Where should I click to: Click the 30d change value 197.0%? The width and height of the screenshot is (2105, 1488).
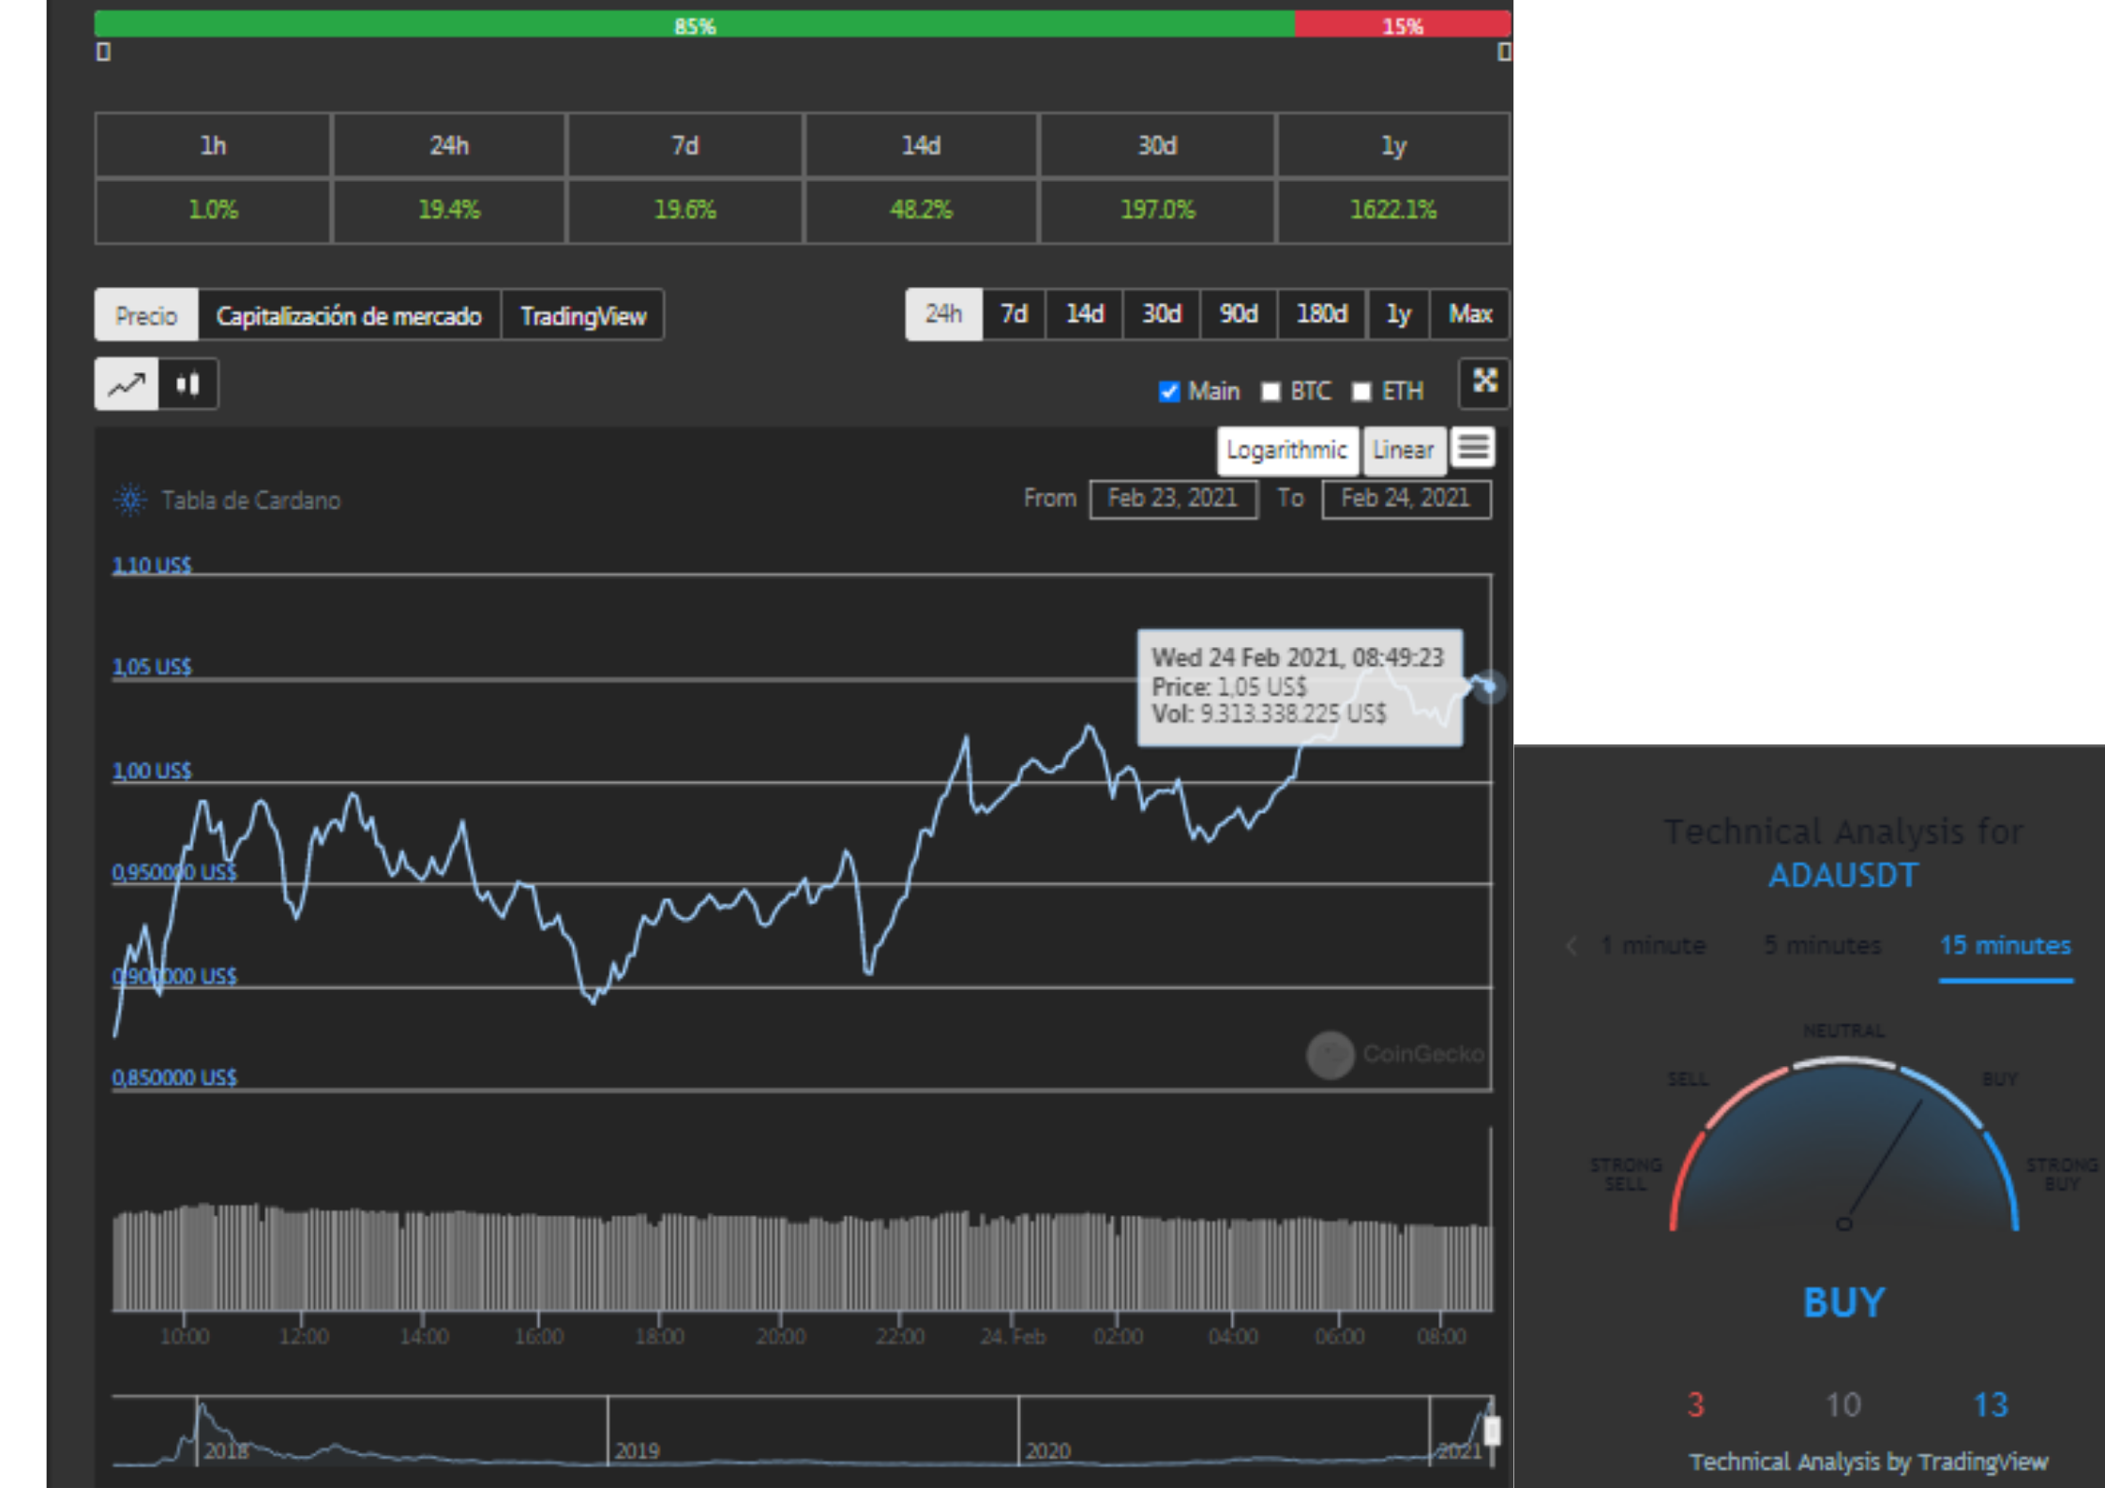pos(1157,209)
